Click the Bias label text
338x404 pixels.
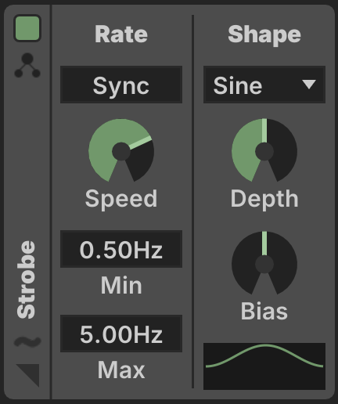264,311
